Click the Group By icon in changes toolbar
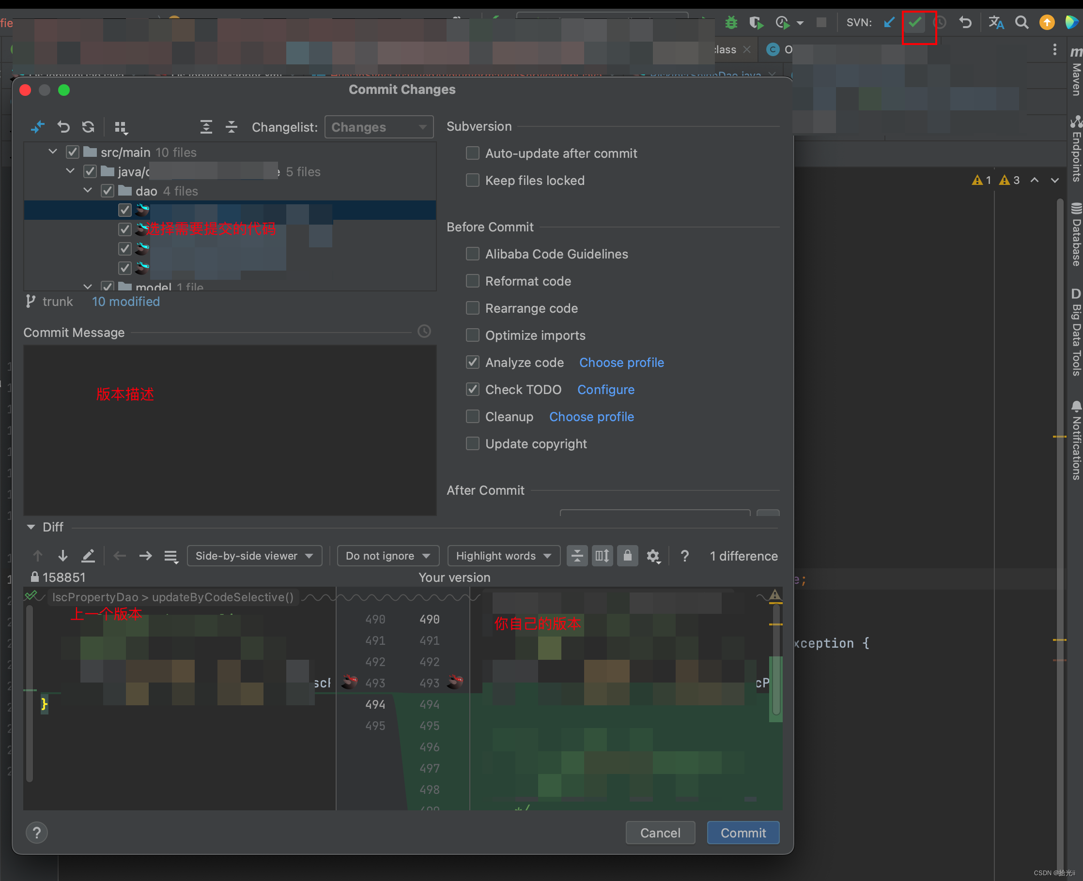1083x881 pixels. (121, 127)
